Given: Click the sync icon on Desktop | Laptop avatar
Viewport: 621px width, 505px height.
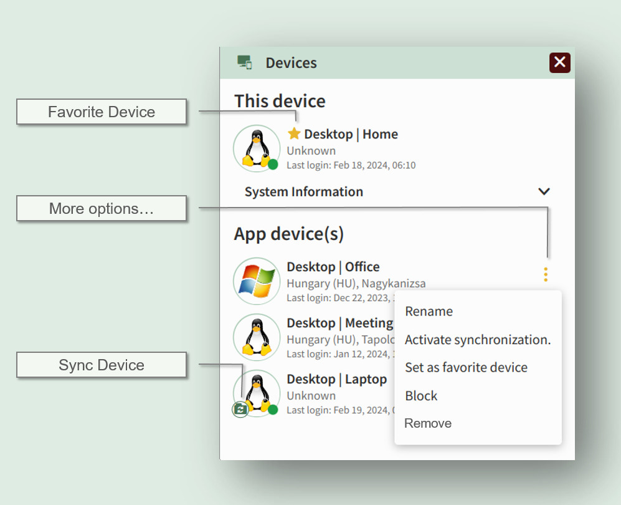Looking at the screenshot, I should (240, 409).
